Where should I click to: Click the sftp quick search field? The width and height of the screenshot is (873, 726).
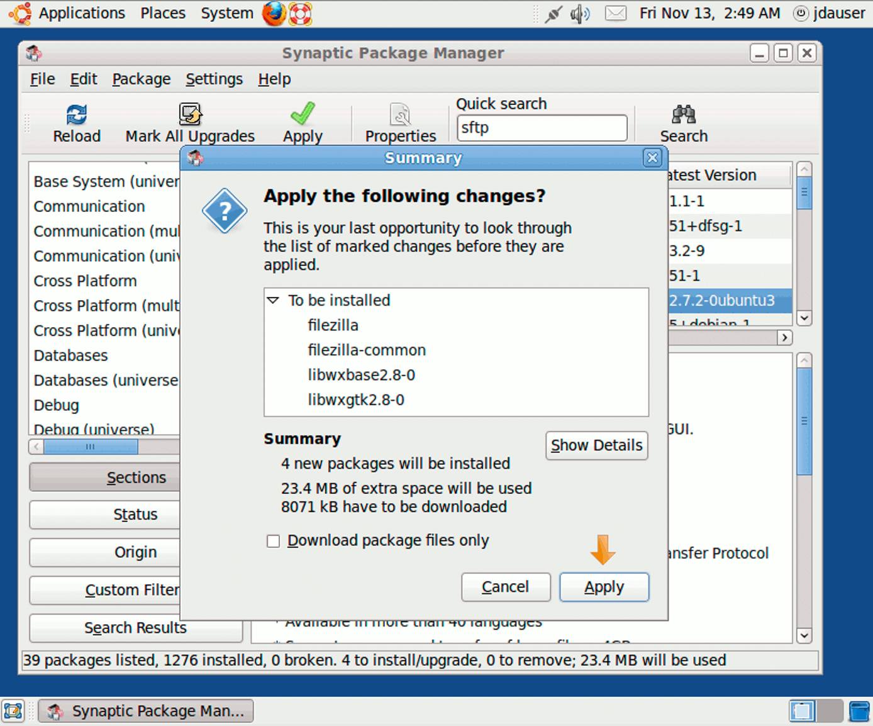(541, 128)
